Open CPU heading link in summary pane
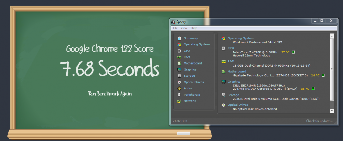Viewport: 343px width, 141px height. [x=231, y=48]
